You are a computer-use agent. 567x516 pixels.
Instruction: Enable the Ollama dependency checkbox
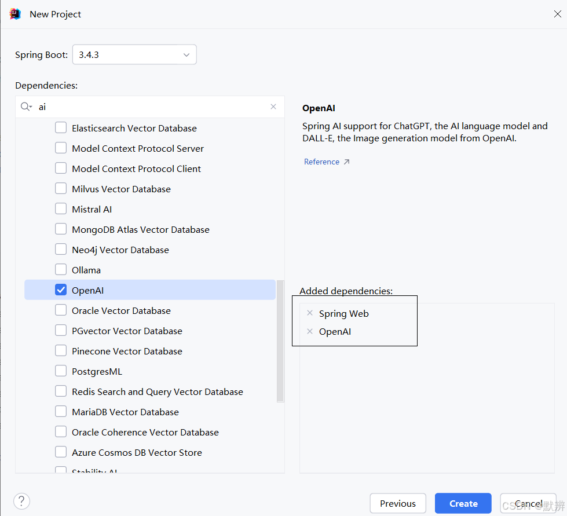(x=61, y=270)
